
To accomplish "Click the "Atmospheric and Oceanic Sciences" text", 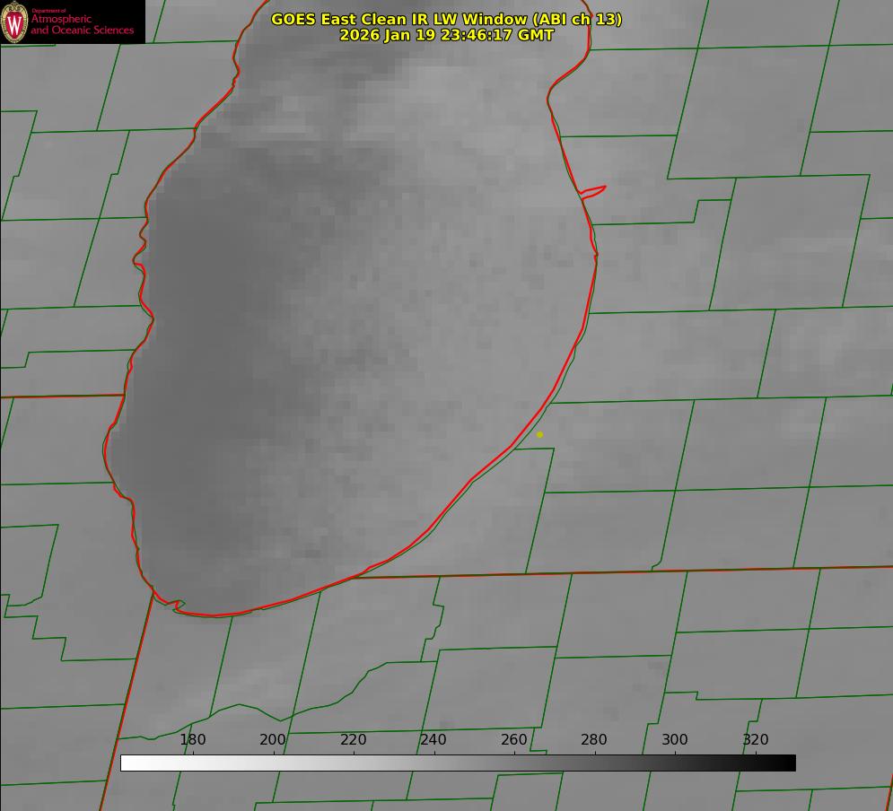I will coord(82,25).
